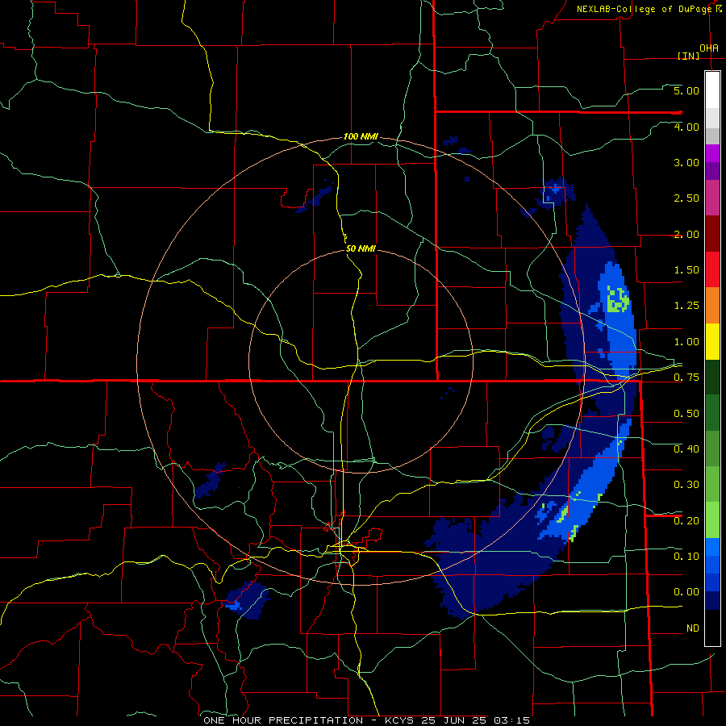This screenshot has width=726, height=726.
Task: Click the 0.50 scale value
Action: click(686, 414)
